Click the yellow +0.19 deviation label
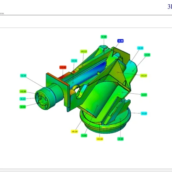 (74, 132)
